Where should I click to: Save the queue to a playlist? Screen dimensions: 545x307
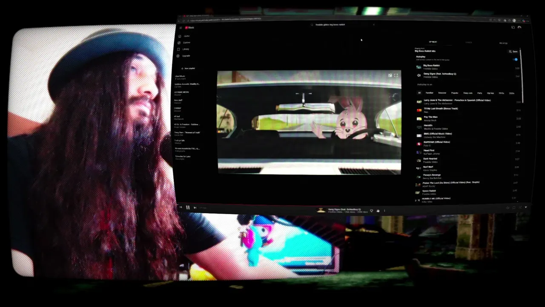[x=513, y=52]
